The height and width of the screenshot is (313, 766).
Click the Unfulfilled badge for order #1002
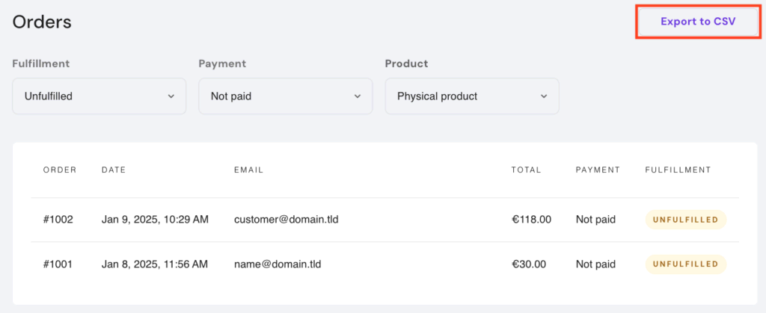point(685,220)
